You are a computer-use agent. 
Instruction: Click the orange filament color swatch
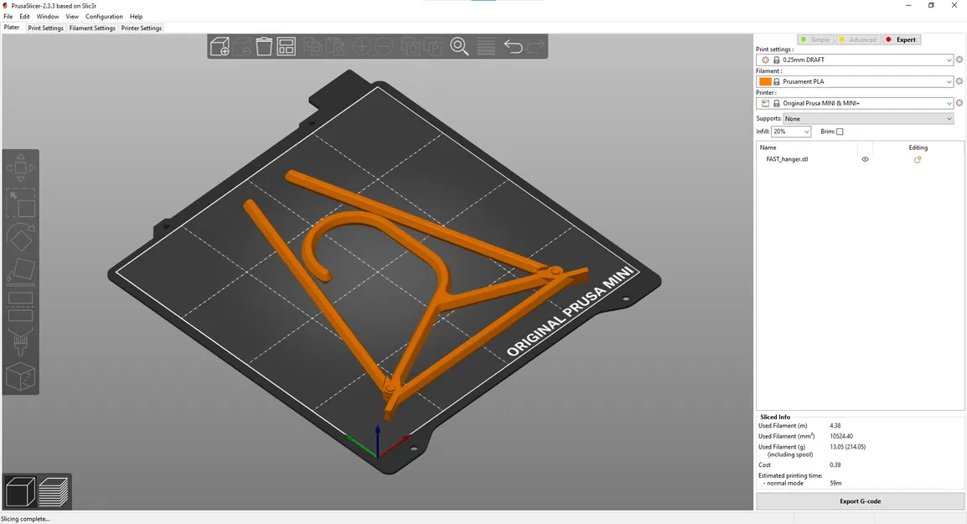click(765, 81)
